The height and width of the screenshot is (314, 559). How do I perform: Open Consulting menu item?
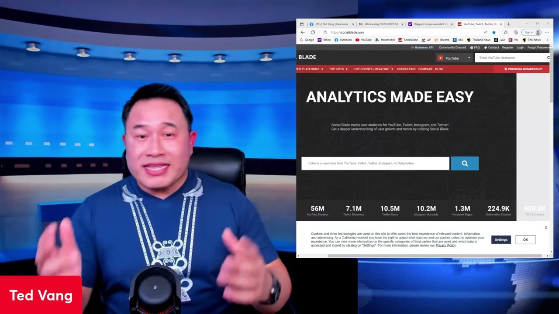click(406, 69)
